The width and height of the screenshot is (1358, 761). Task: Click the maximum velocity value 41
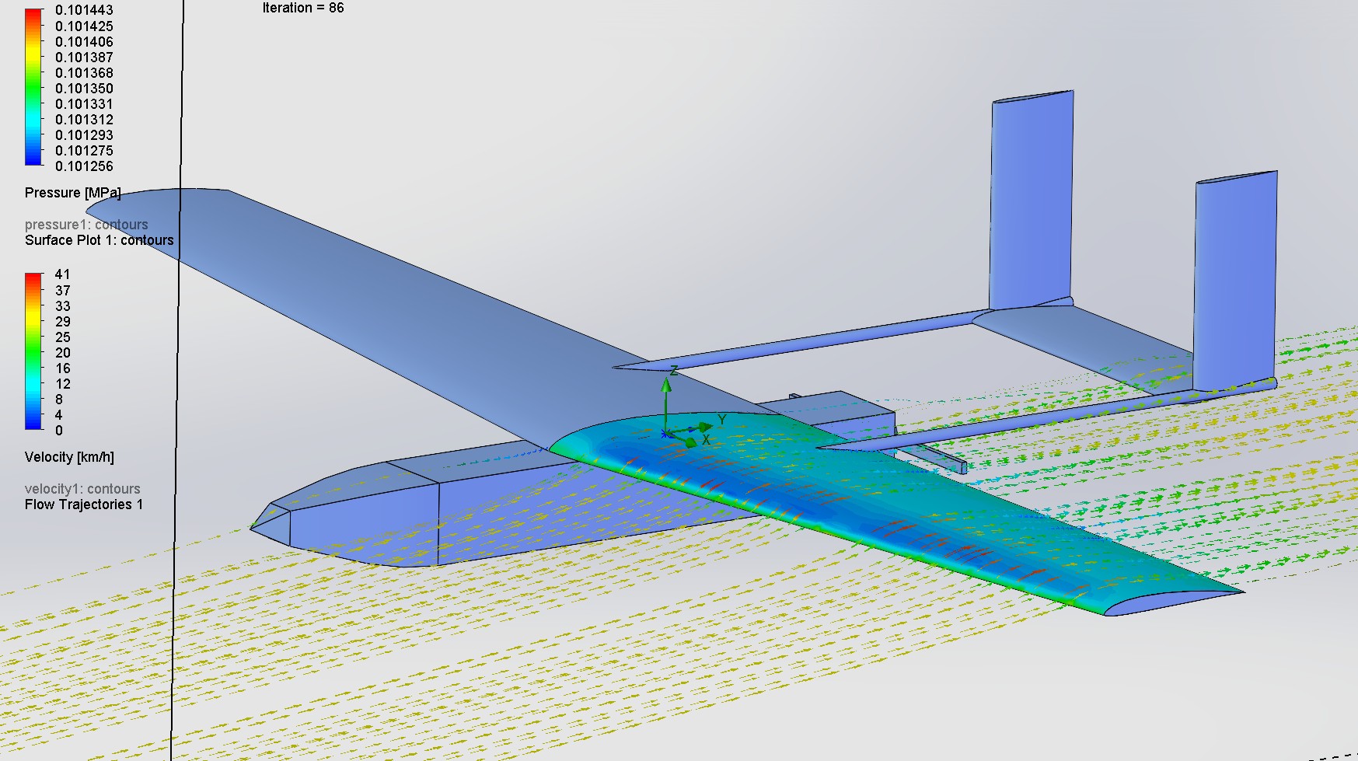[62, 274]
